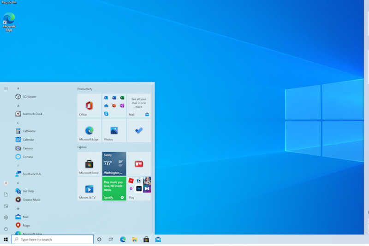The width and height of the screenshot is (369, 246).
Task: Click the '#' letter header
Action: (x=18, y=88)
